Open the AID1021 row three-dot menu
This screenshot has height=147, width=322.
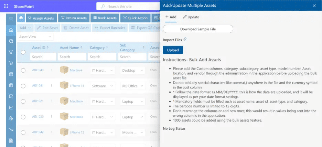51,101
